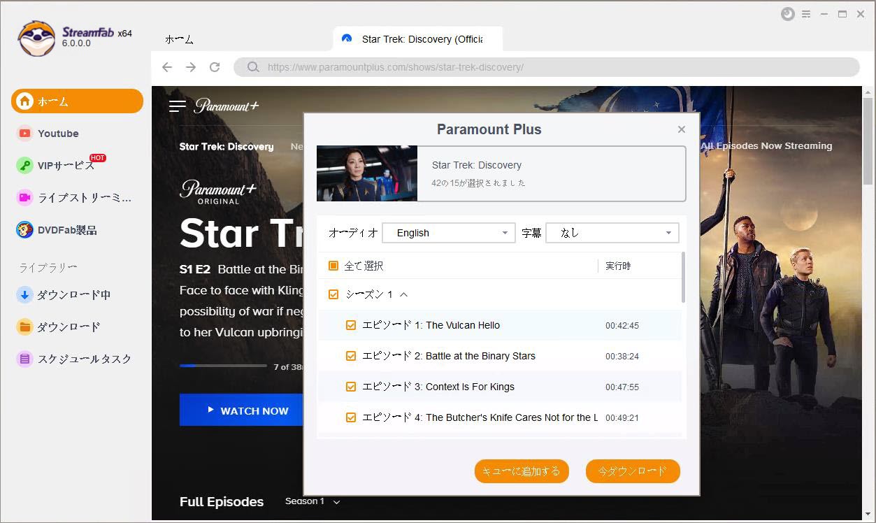Viewport: 876px width, 523px height.
Task: Click the Paramount+ tab favicon
Action: click(x=347, y=38)
